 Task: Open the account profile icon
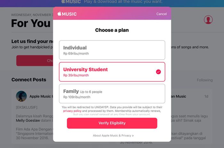click(208, 20)
